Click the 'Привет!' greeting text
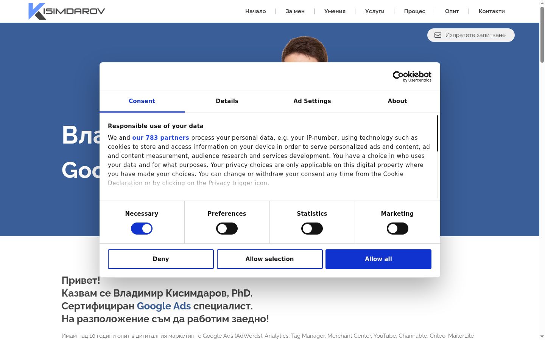This screenshot has height=340, width=545. coord(81,280)
